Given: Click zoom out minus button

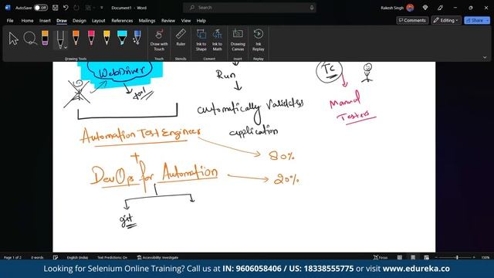Looking at the screenshot, I should (x=436, y=257).
